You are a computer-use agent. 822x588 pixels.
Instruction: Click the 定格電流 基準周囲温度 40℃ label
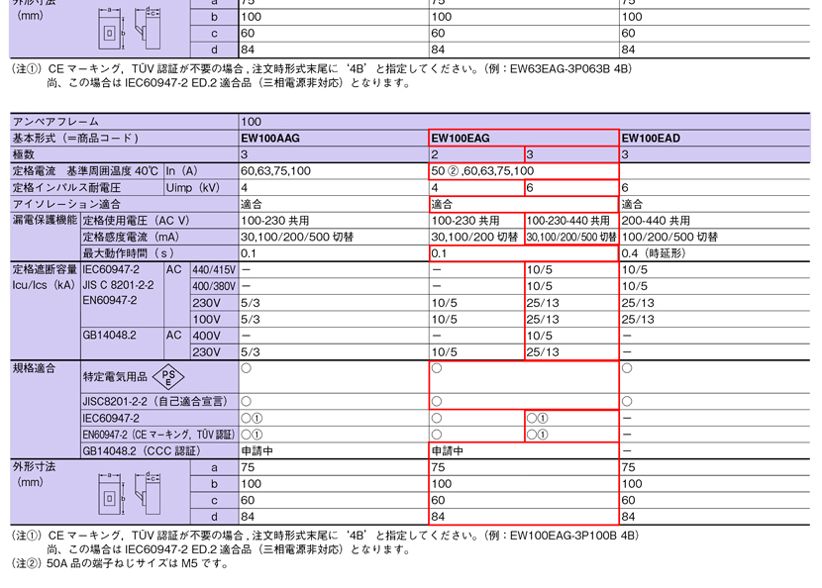(x=85, y=171)
